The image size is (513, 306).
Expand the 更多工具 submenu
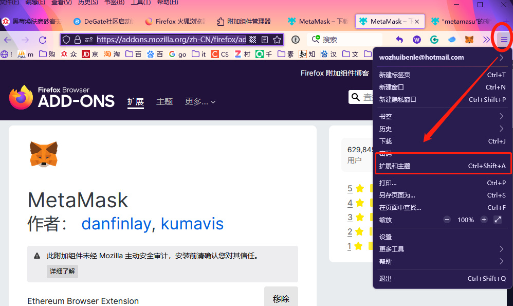coord(443,249)
